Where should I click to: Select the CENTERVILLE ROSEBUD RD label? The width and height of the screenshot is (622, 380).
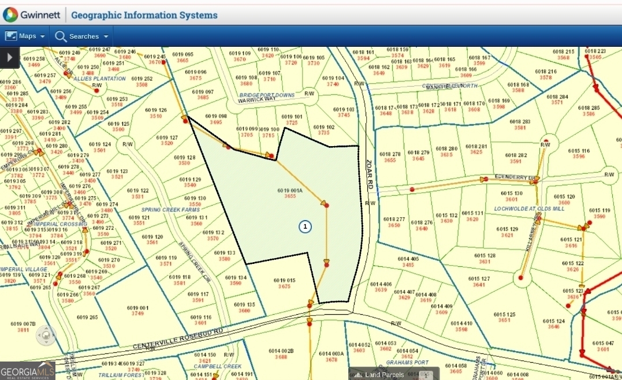(178, 339)
